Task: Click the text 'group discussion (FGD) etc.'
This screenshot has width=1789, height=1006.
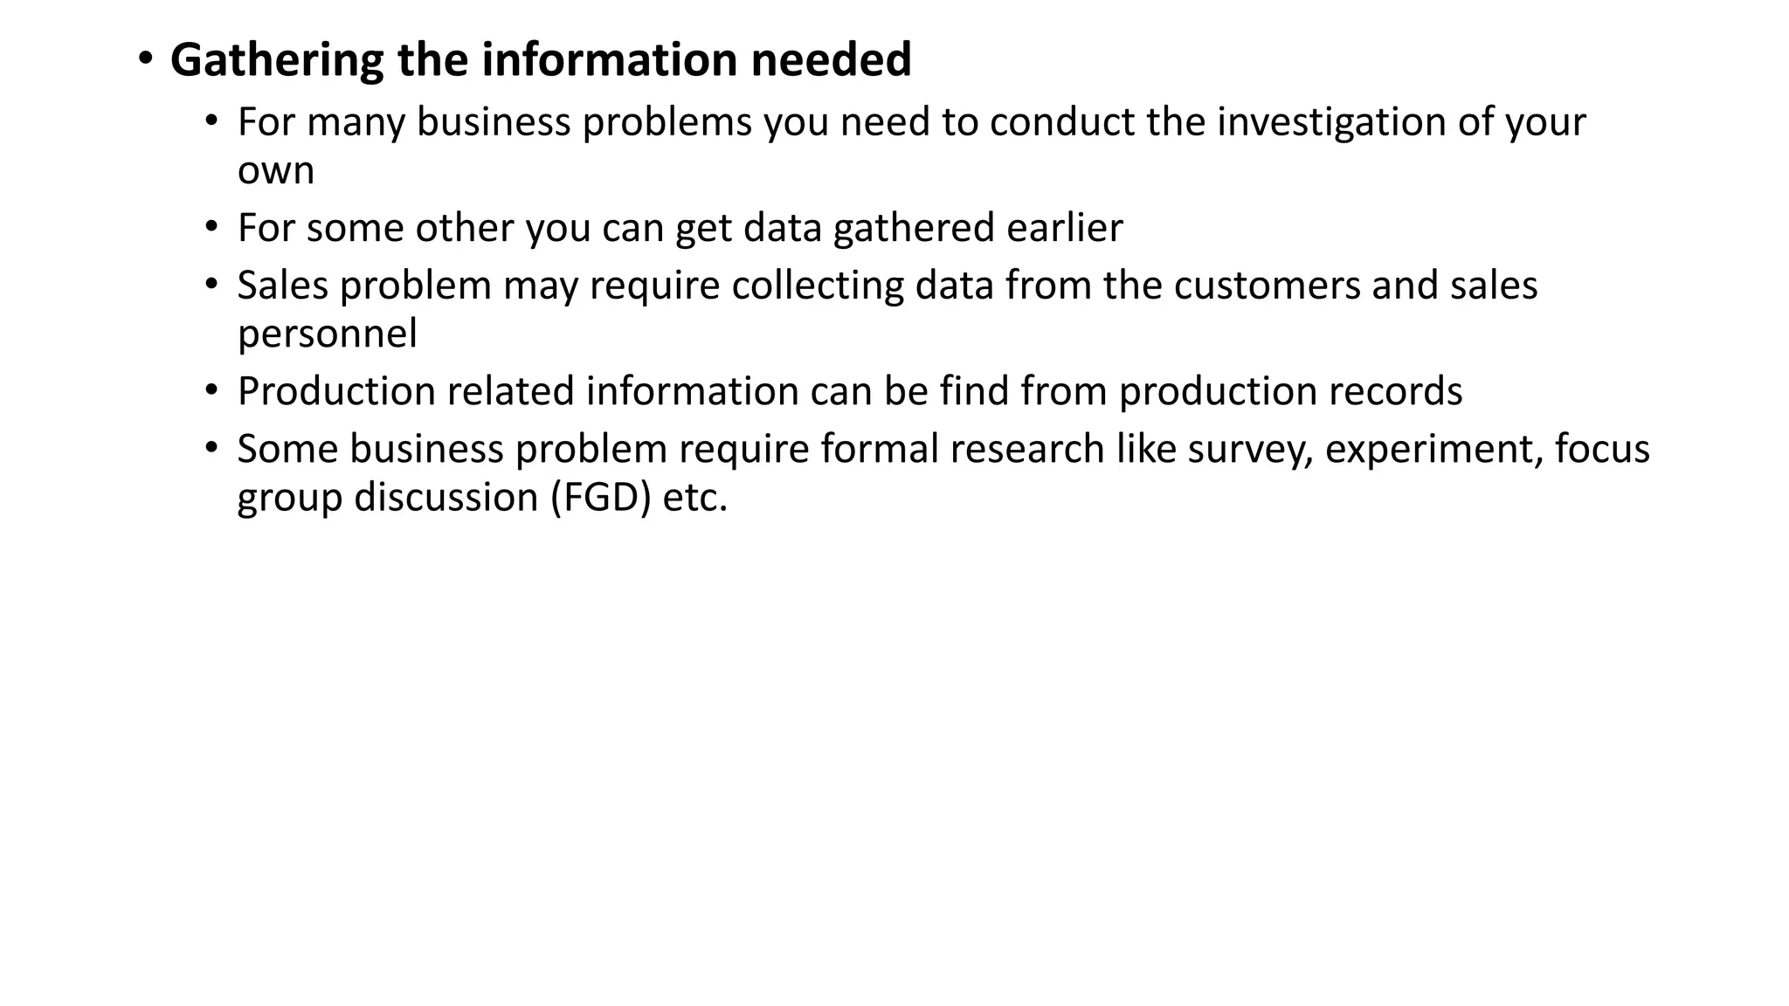Action: [482, 499]
